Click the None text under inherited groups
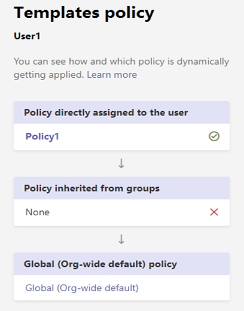The width and height of the screenshot is (244, 311). pos(38,212)
